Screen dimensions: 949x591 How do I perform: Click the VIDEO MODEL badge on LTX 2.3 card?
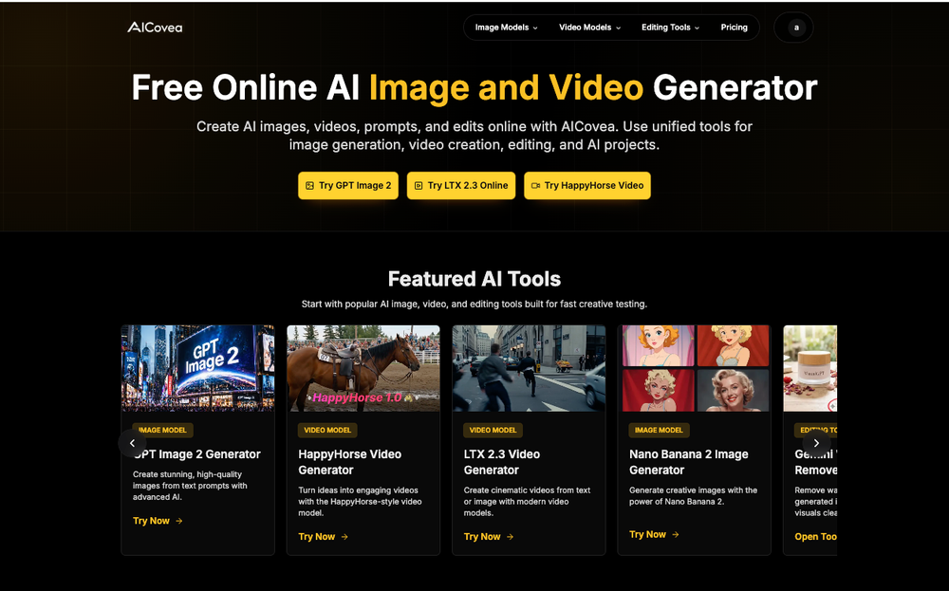pos(493,430)
